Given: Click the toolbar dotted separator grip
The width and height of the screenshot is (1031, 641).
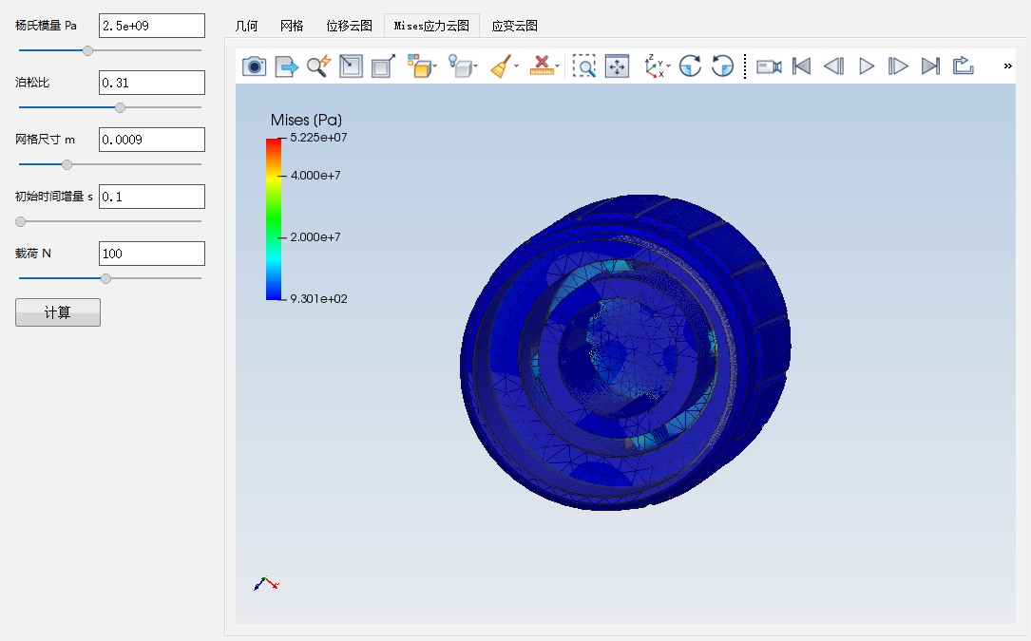Looking at the screenshot, I should coord(745,66).
